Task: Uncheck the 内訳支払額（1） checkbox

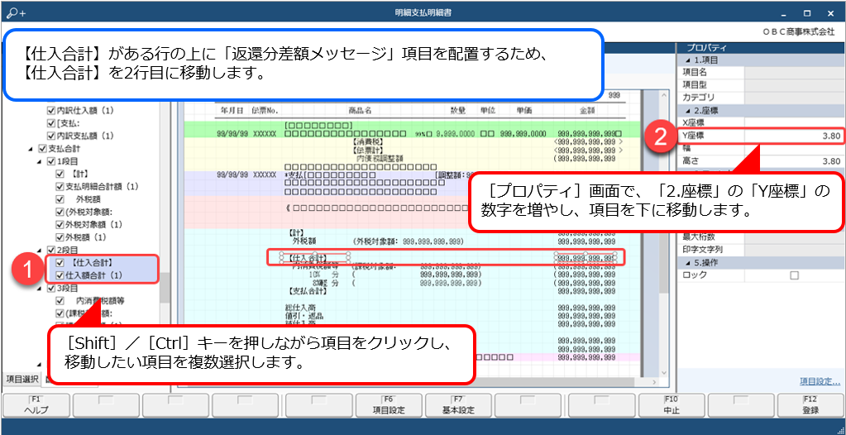Action: 51,136
